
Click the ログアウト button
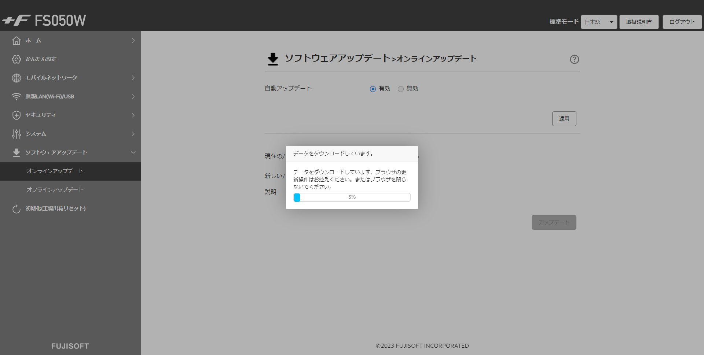point(682,22)
